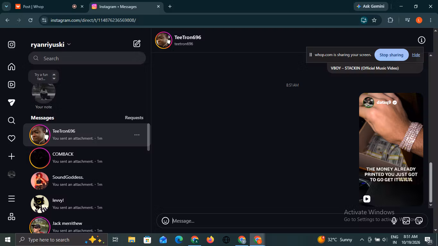Open message Requests

pos(134,118)
